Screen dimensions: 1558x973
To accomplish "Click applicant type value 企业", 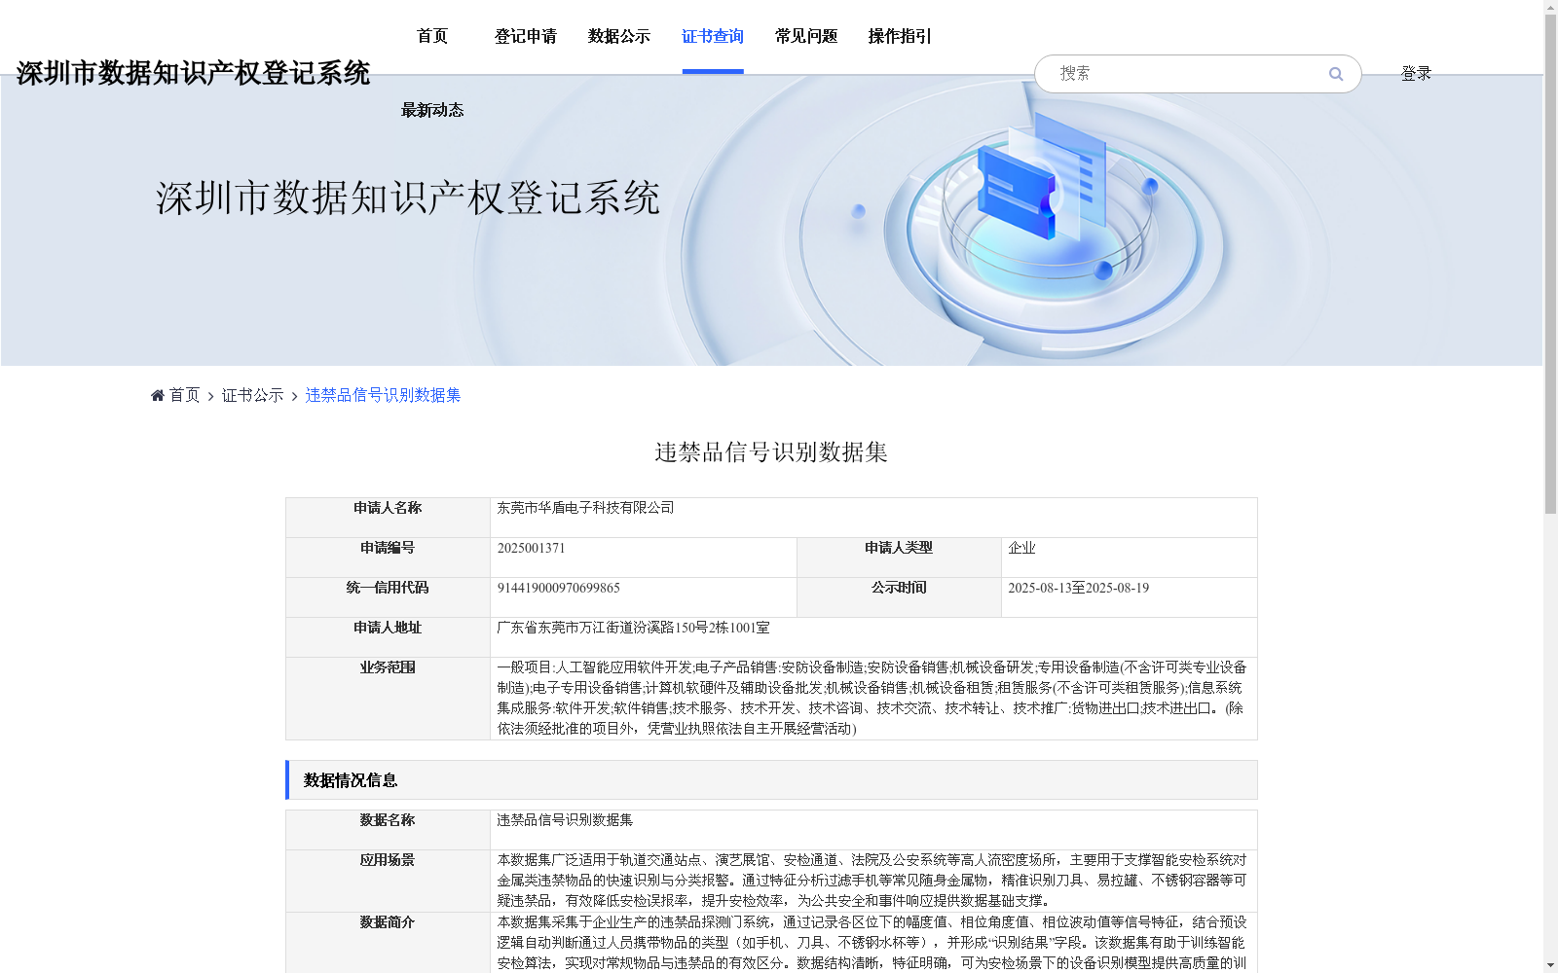I will (x=1021, y=548).
